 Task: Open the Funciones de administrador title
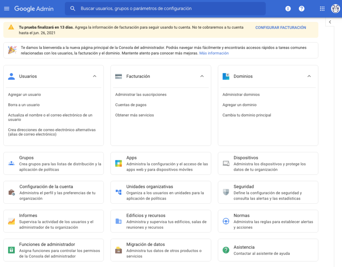(47, 244)
